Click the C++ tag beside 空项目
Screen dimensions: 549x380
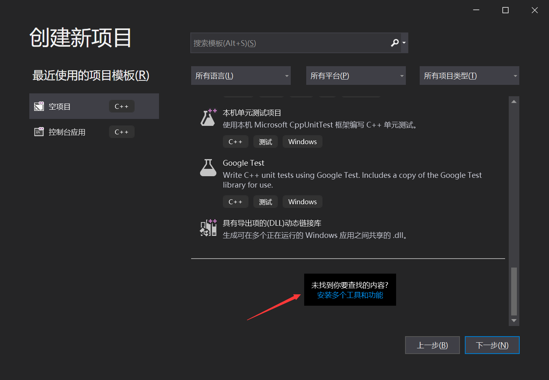(x=122, y=106)
